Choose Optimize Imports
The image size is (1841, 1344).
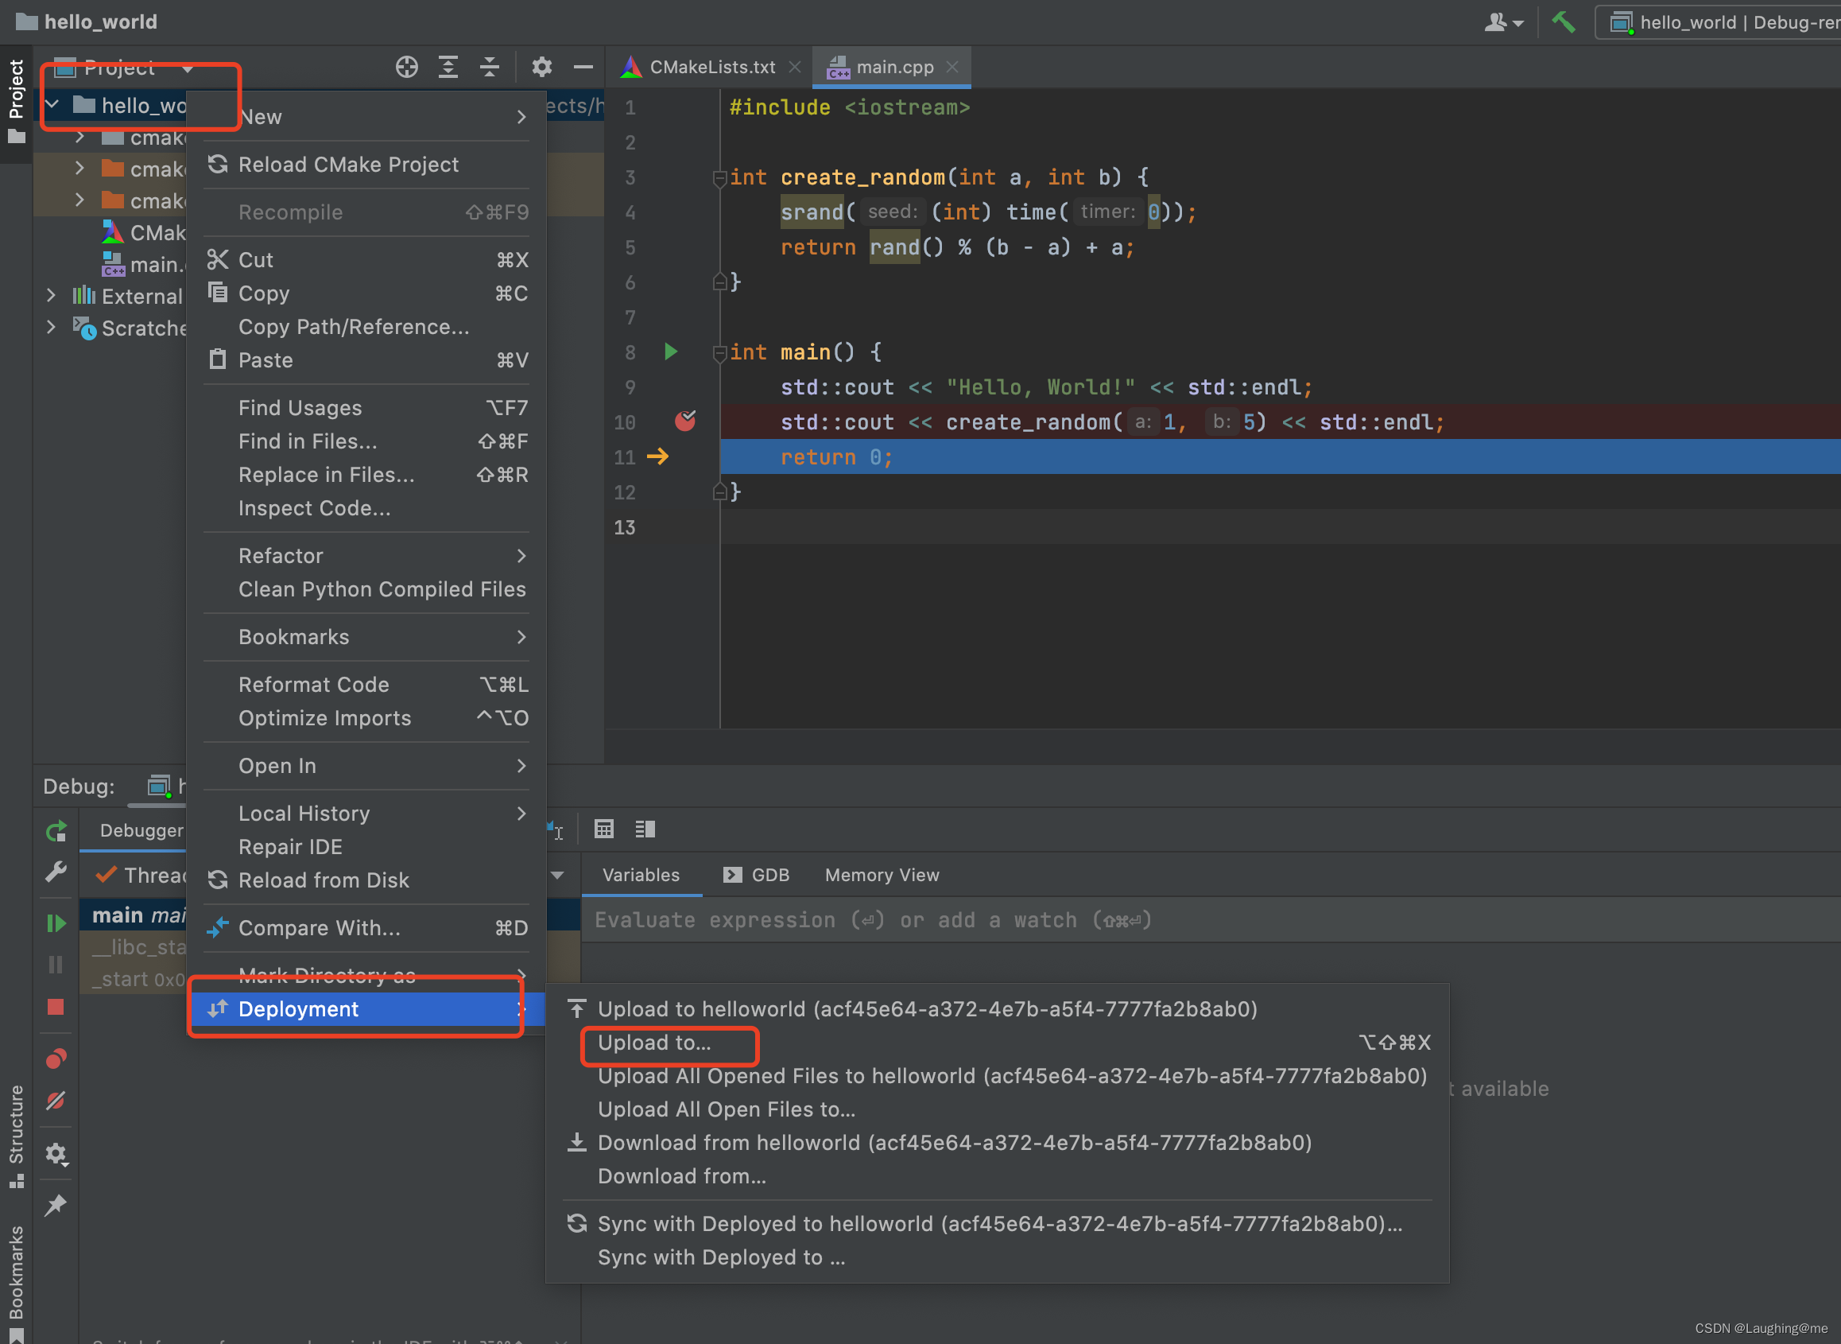(x=366, y=718)
